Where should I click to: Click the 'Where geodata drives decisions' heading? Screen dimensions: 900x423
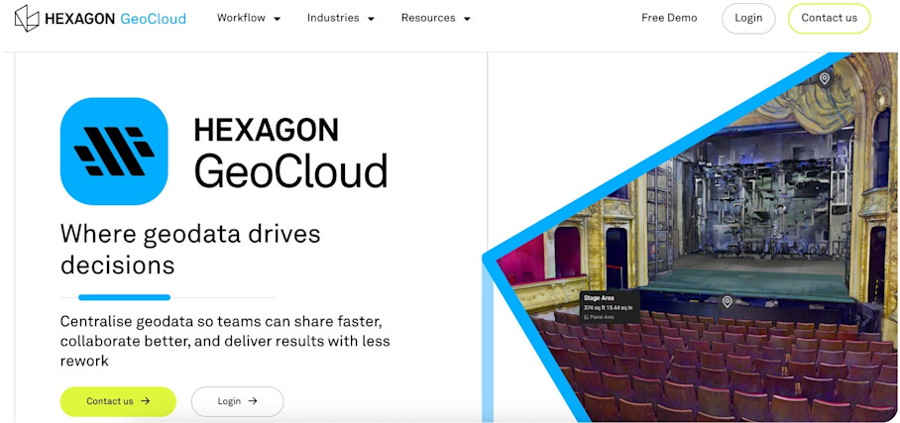190,249
